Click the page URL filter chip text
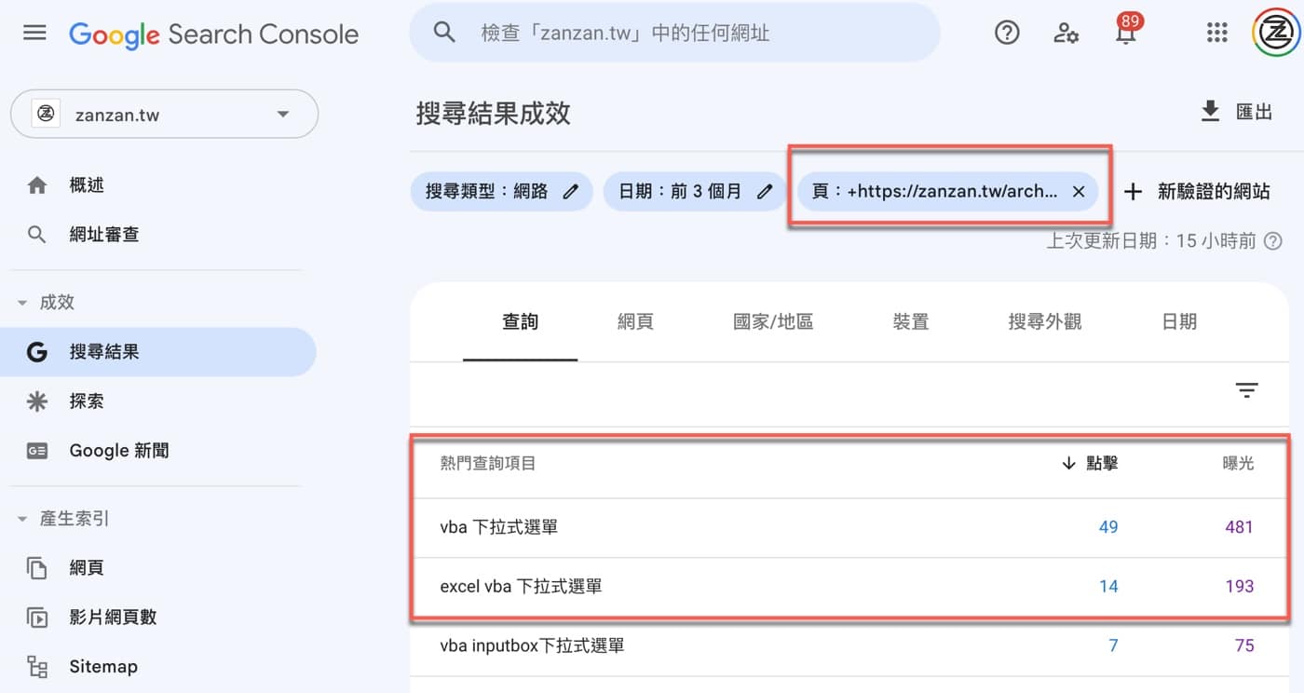 pyautogui.click(x=934, y=192)
